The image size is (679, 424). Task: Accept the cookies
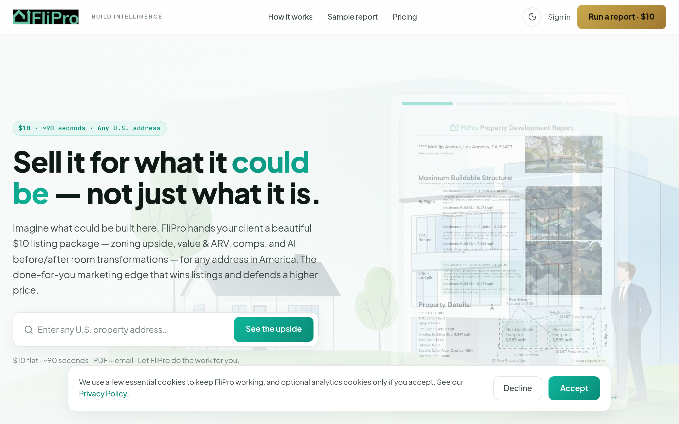(x=574, y=388)
